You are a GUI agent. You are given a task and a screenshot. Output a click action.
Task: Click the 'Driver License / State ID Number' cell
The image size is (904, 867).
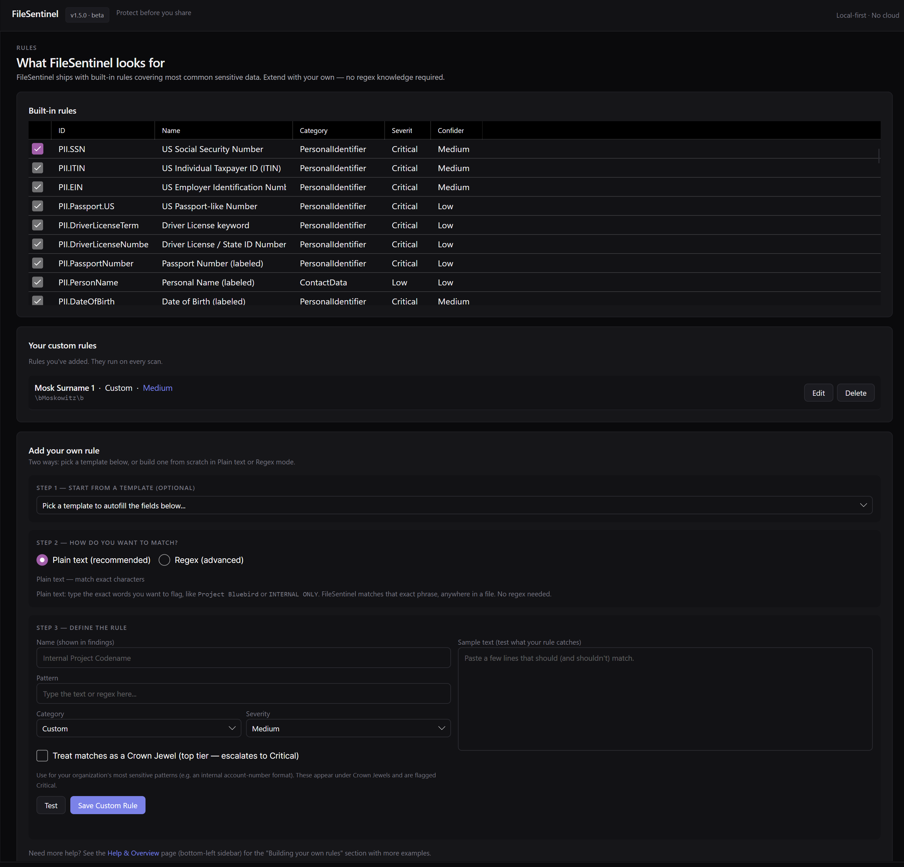pos(224,244)
